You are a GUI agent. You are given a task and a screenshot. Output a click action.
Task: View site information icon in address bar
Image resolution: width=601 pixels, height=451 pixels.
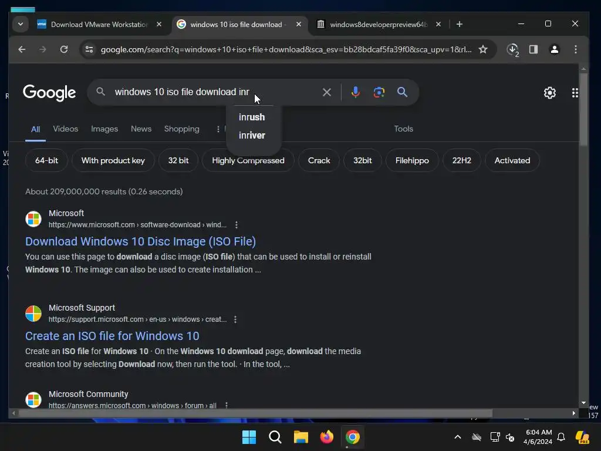(89, 49)
